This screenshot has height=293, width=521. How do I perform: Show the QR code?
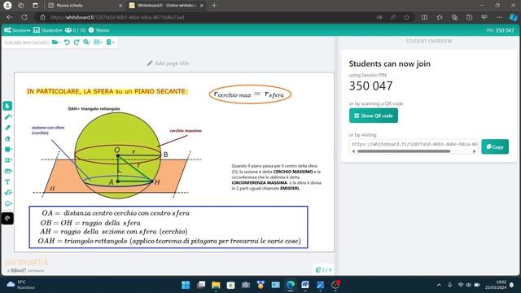point(374,116)
